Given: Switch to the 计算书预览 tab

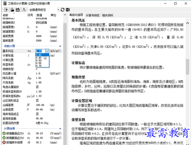Looking at the screenshot, I should [92, 15].
